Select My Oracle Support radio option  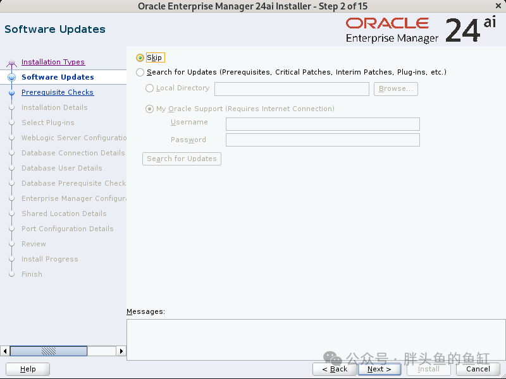149,109
